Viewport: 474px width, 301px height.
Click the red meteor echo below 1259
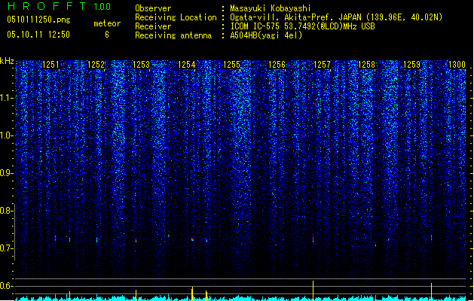[x=431, y=238]
